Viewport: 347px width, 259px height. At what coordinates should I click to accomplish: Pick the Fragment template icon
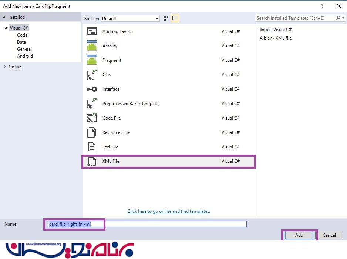[x=91, y=60]
